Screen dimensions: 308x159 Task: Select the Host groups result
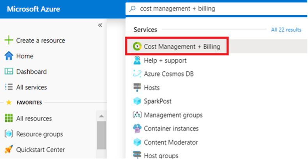click(x=161, y=155)
